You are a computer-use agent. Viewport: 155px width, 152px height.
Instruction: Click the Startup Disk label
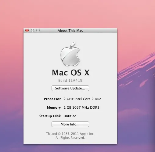[x=50, y=116]
